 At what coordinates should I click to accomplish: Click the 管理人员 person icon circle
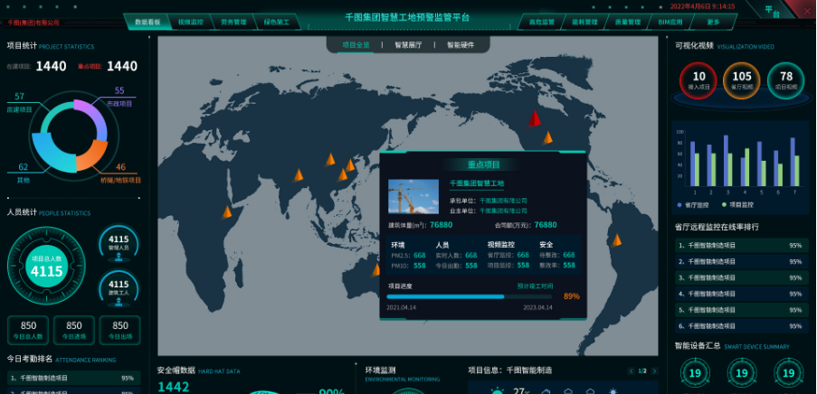[119, 242]
